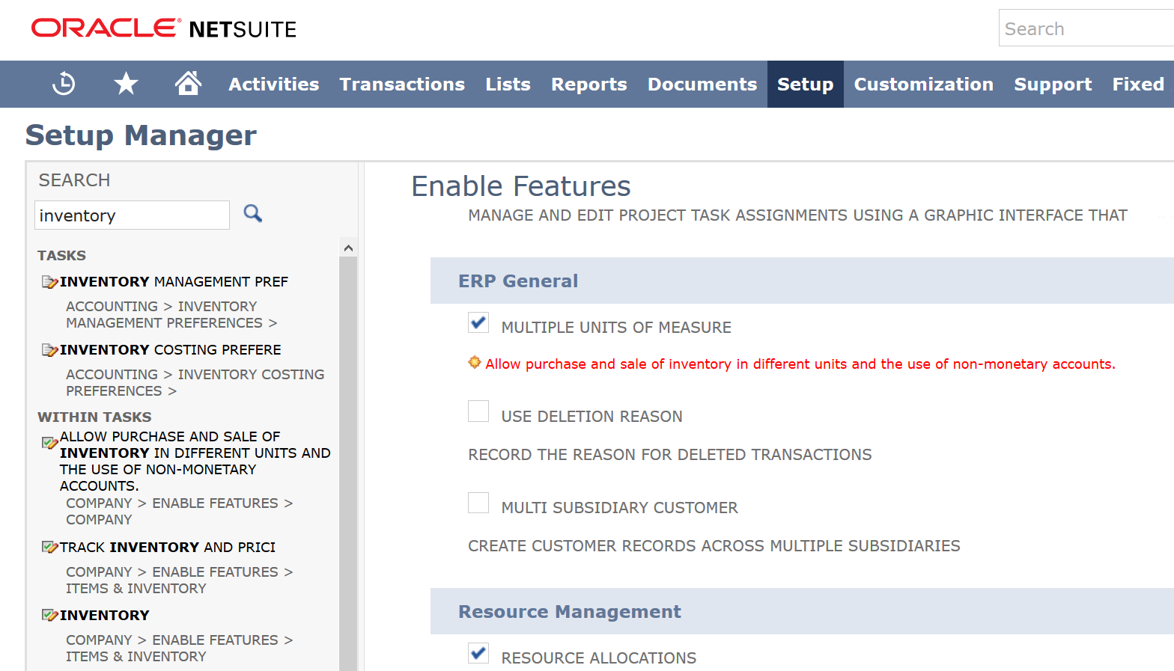Open the Shortcuts star icon

[126, 84]
